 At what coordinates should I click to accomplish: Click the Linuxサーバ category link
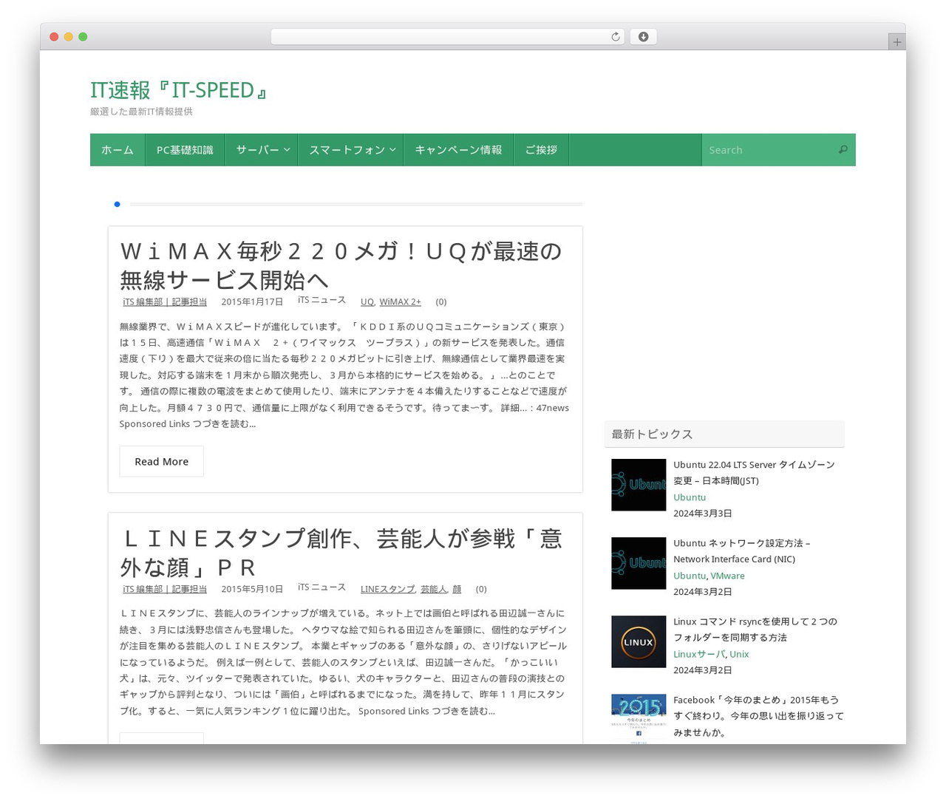point(699,654)
